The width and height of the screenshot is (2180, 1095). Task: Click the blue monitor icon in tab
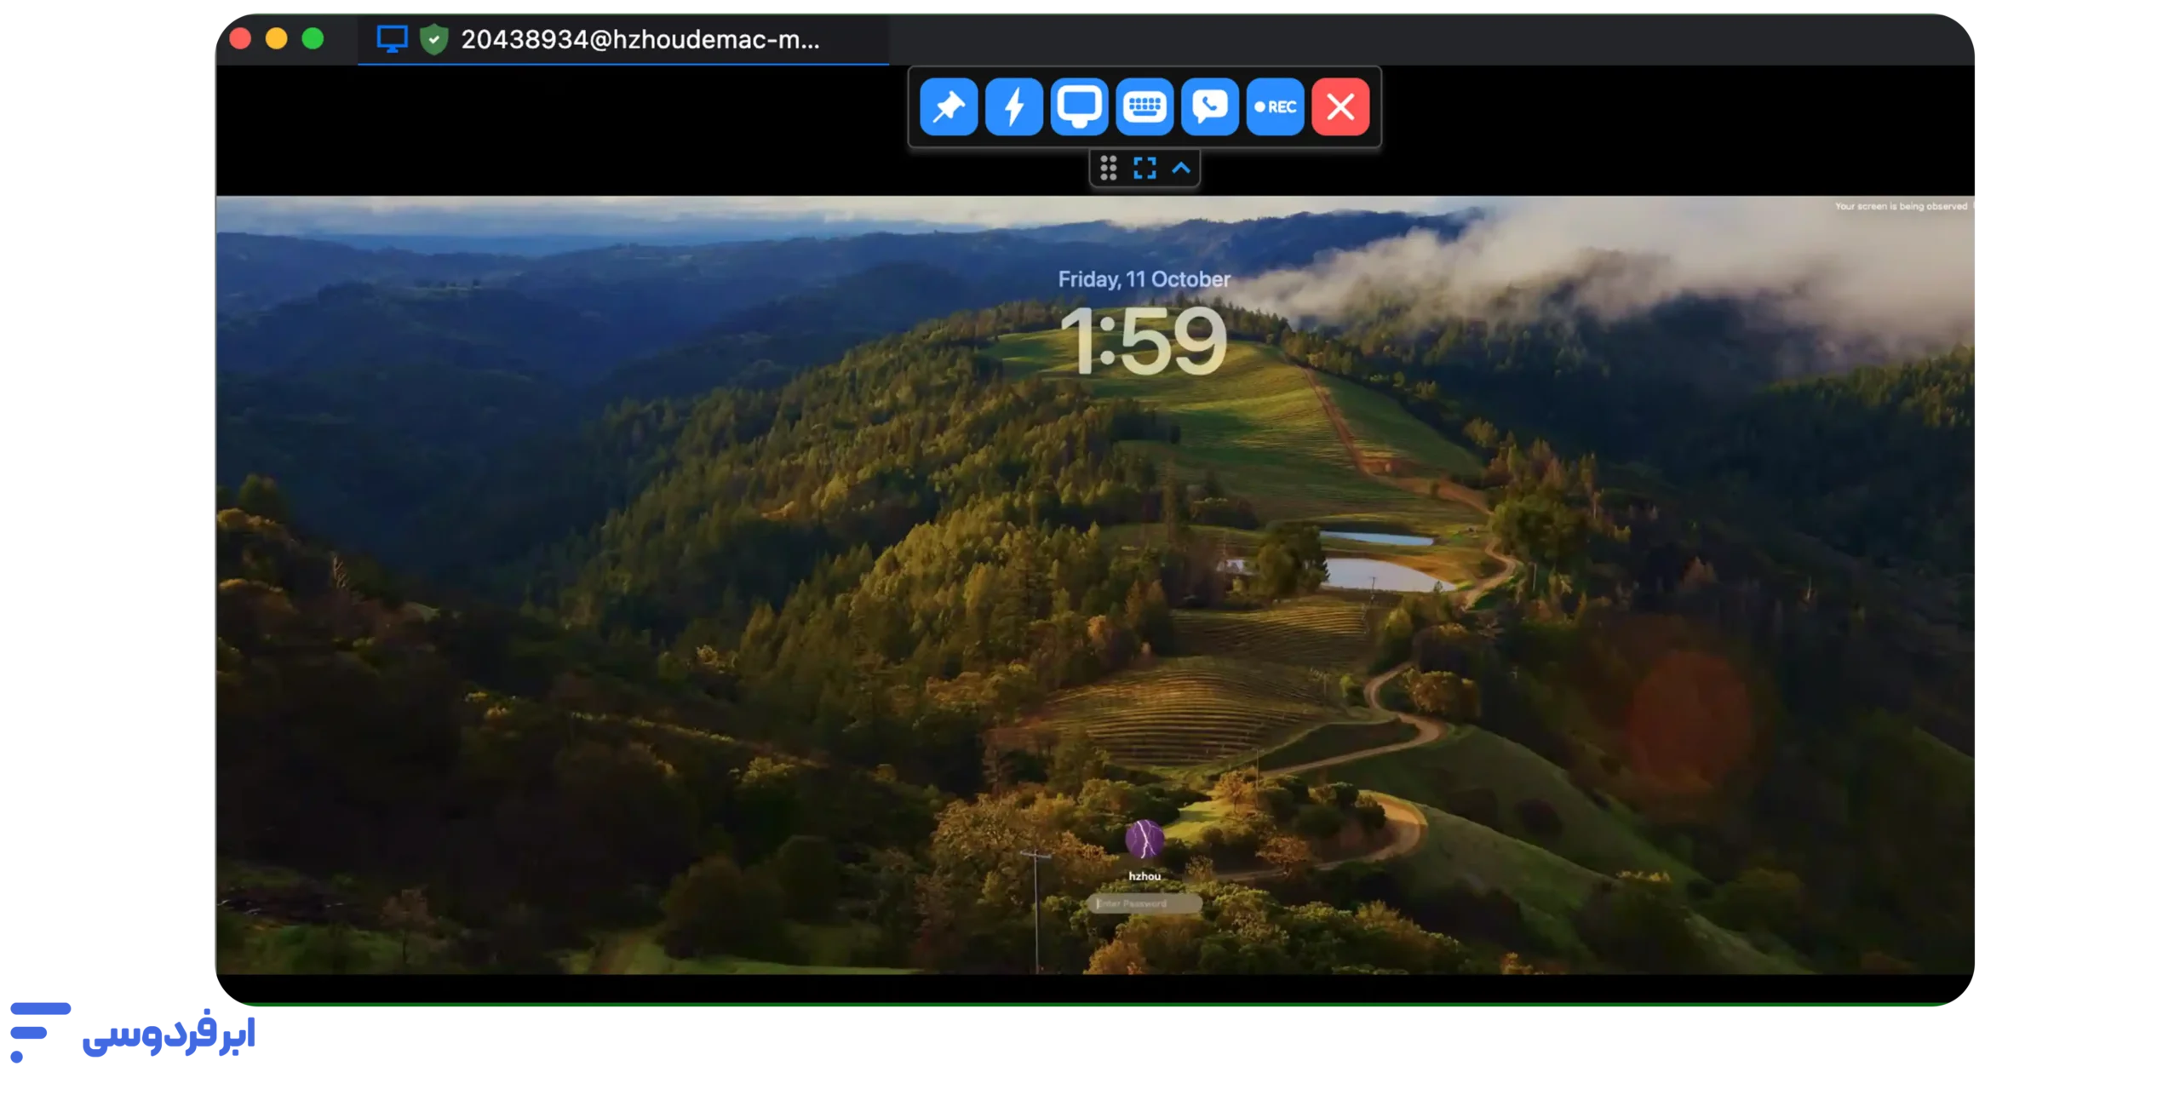pos(392,39)
